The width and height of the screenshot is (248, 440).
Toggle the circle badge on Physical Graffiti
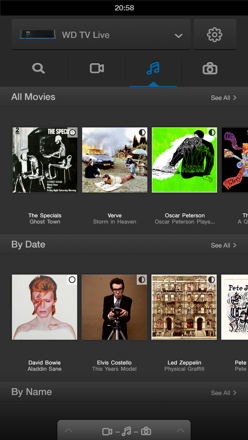tap(211, 280)
